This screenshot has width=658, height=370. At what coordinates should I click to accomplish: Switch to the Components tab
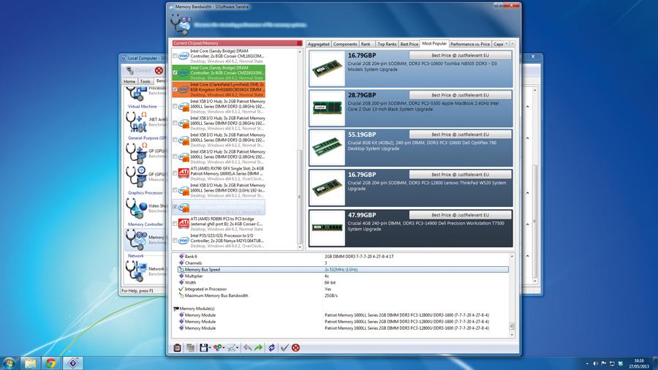tap(345, 44)
